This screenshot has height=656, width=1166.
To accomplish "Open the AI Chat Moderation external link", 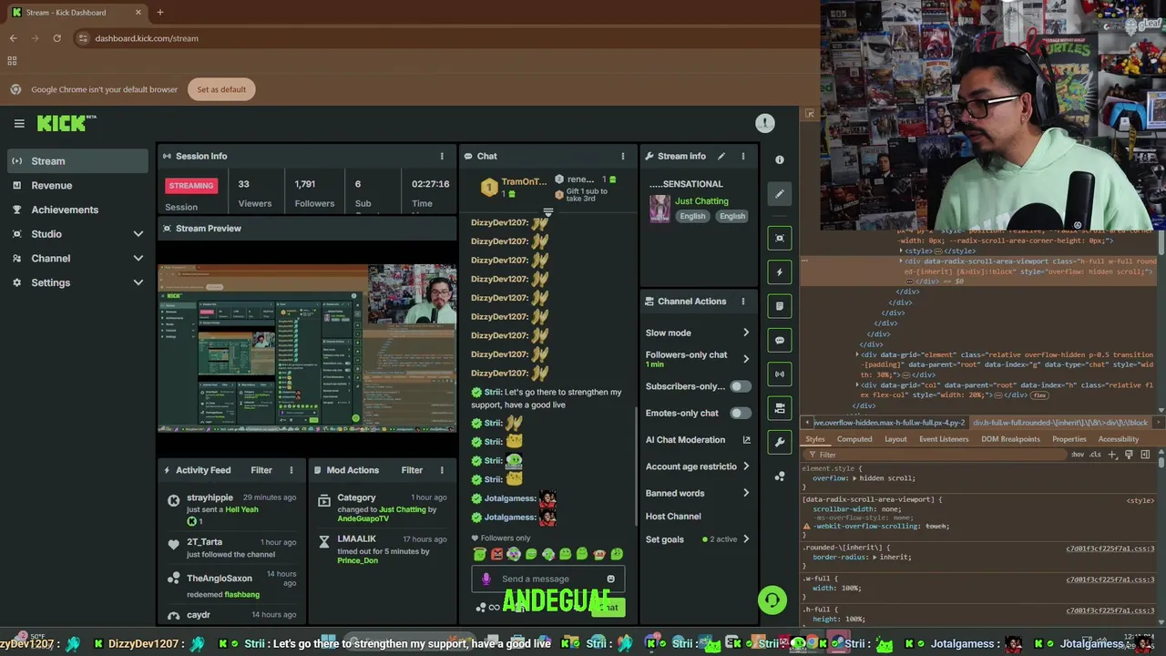I will tap(746, 440).
